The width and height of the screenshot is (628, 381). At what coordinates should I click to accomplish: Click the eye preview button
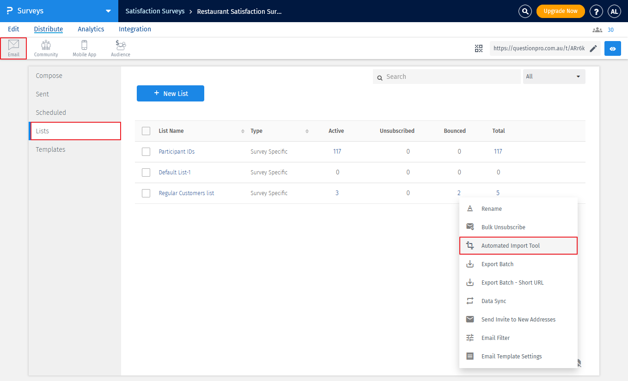click(x=612, y=48)
